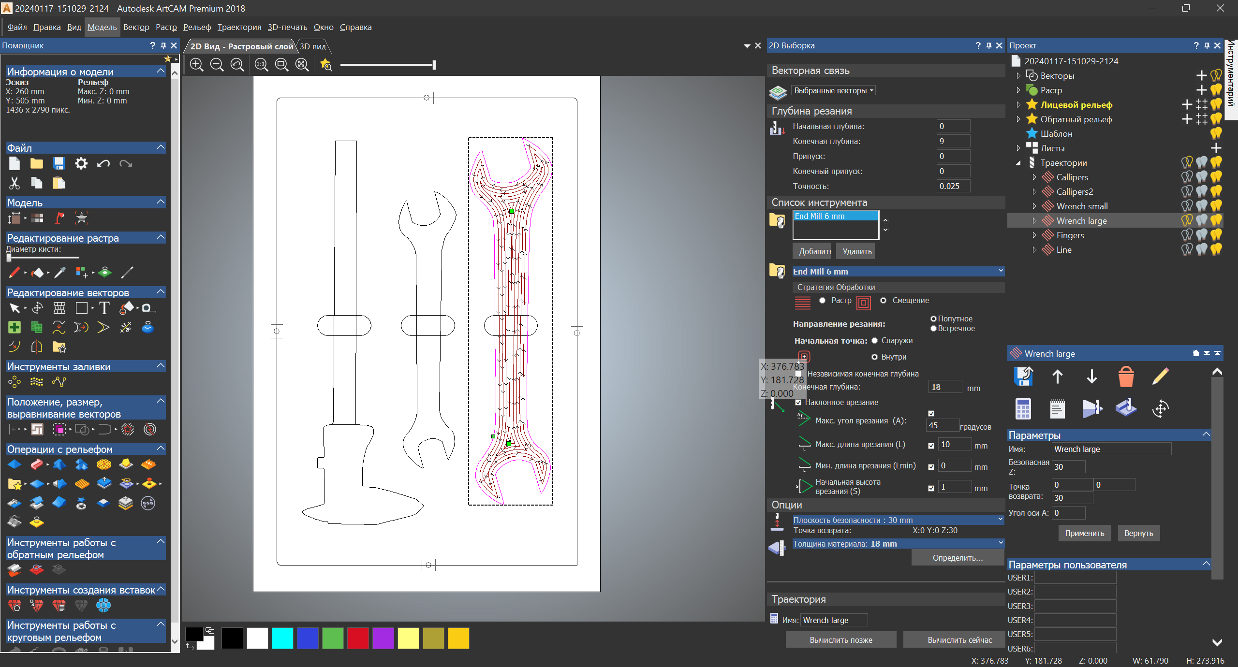Click the toolpath Delete trash icon
The height and width of the screenshot is (667, 1238).
[x=1126, y=377]
